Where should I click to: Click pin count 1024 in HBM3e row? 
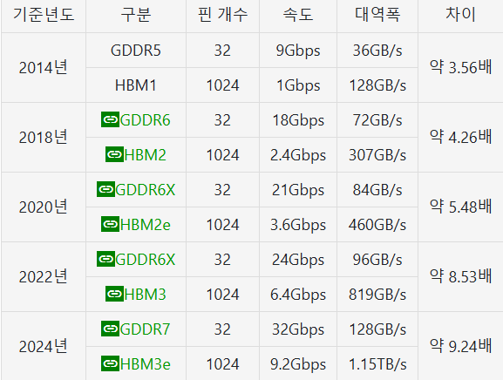222,363
